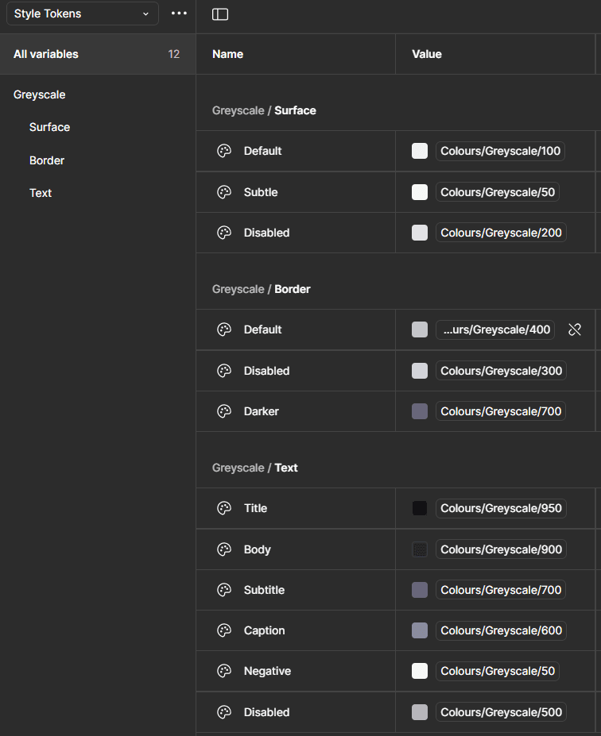
Task: Toggle the sidebar panel icon
Action: click(220, 14)
